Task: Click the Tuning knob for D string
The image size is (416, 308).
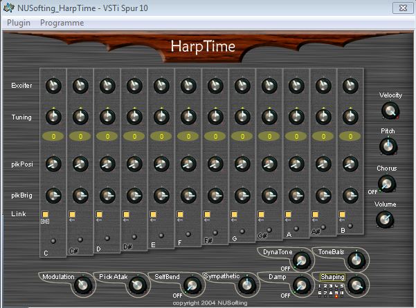Action: (107, 117)
